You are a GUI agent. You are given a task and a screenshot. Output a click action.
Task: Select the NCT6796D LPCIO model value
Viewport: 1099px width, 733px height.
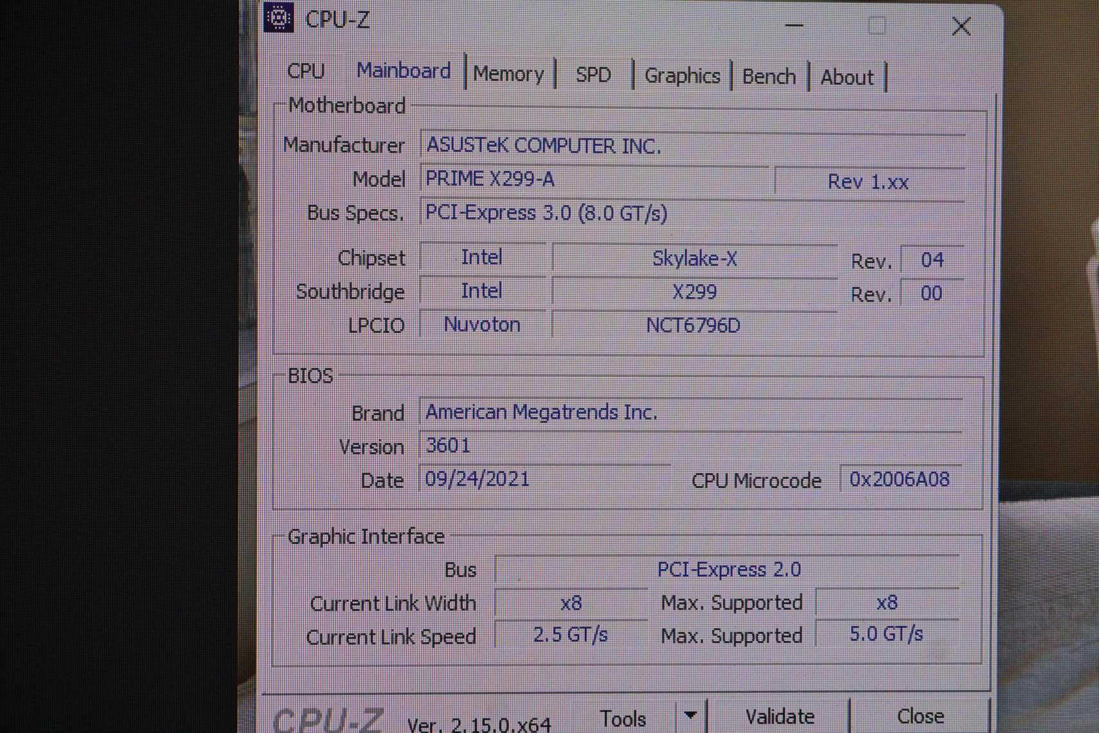tap(694, 325)
